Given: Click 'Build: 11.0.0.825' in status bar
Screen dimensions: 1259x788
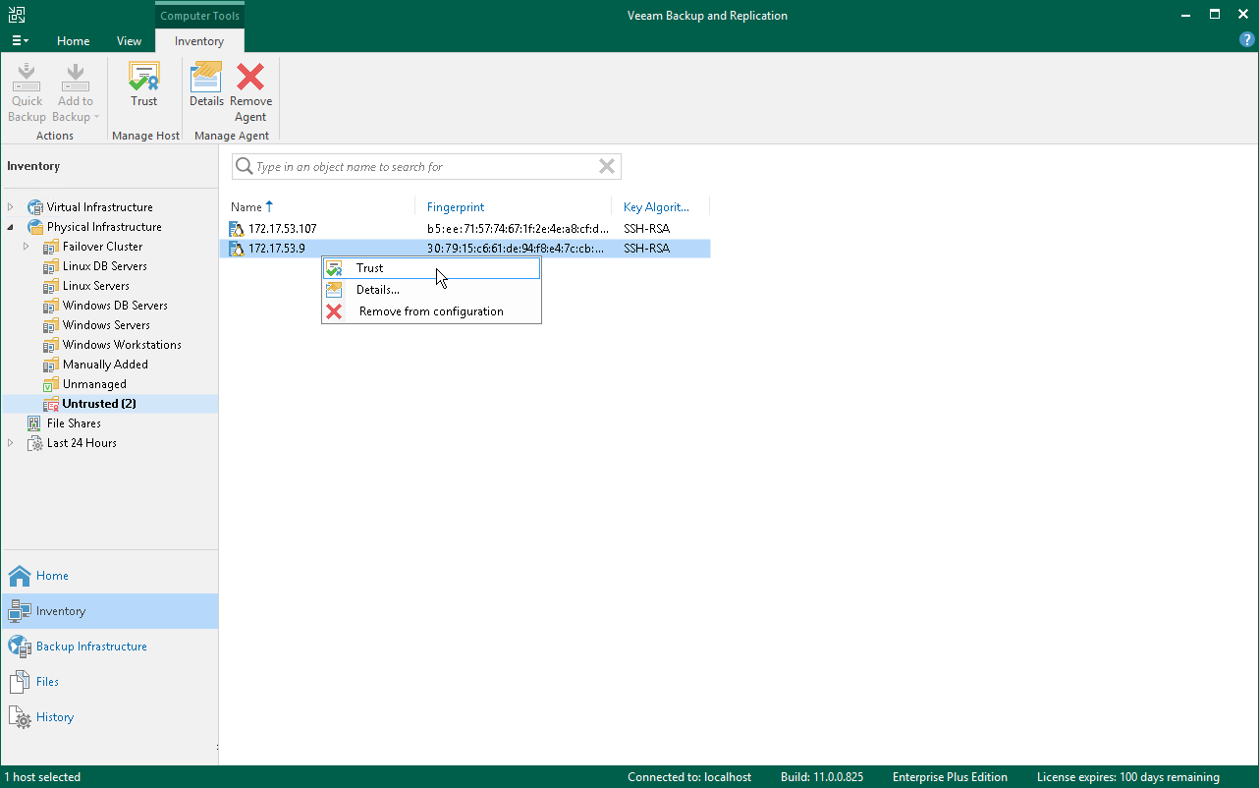Looking at the screenshot, I should click(822, 777).
